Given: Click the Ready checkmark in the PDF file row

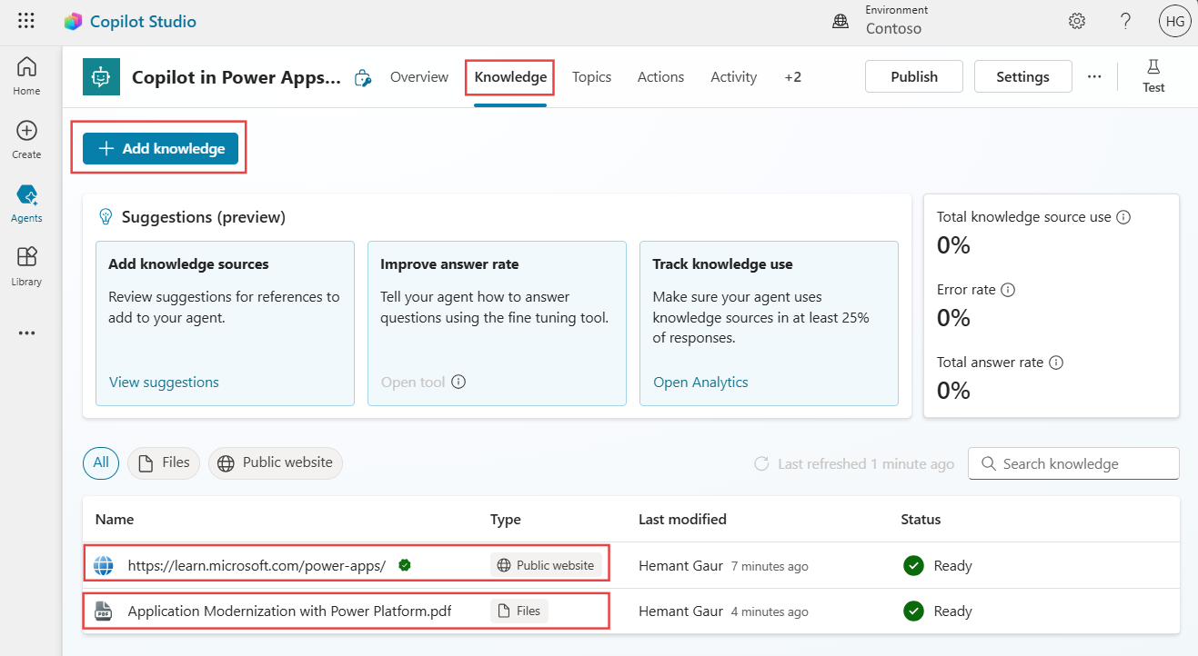Looking at the screenshot, I should [913, 611].
